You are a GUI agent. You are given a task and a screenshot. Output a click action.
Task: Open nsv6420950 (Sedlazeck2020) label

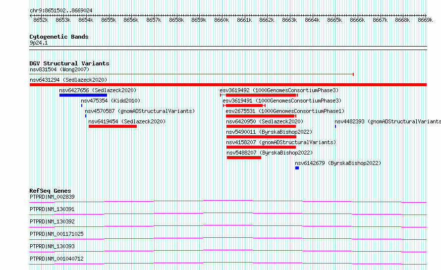(x=265, y=121)
